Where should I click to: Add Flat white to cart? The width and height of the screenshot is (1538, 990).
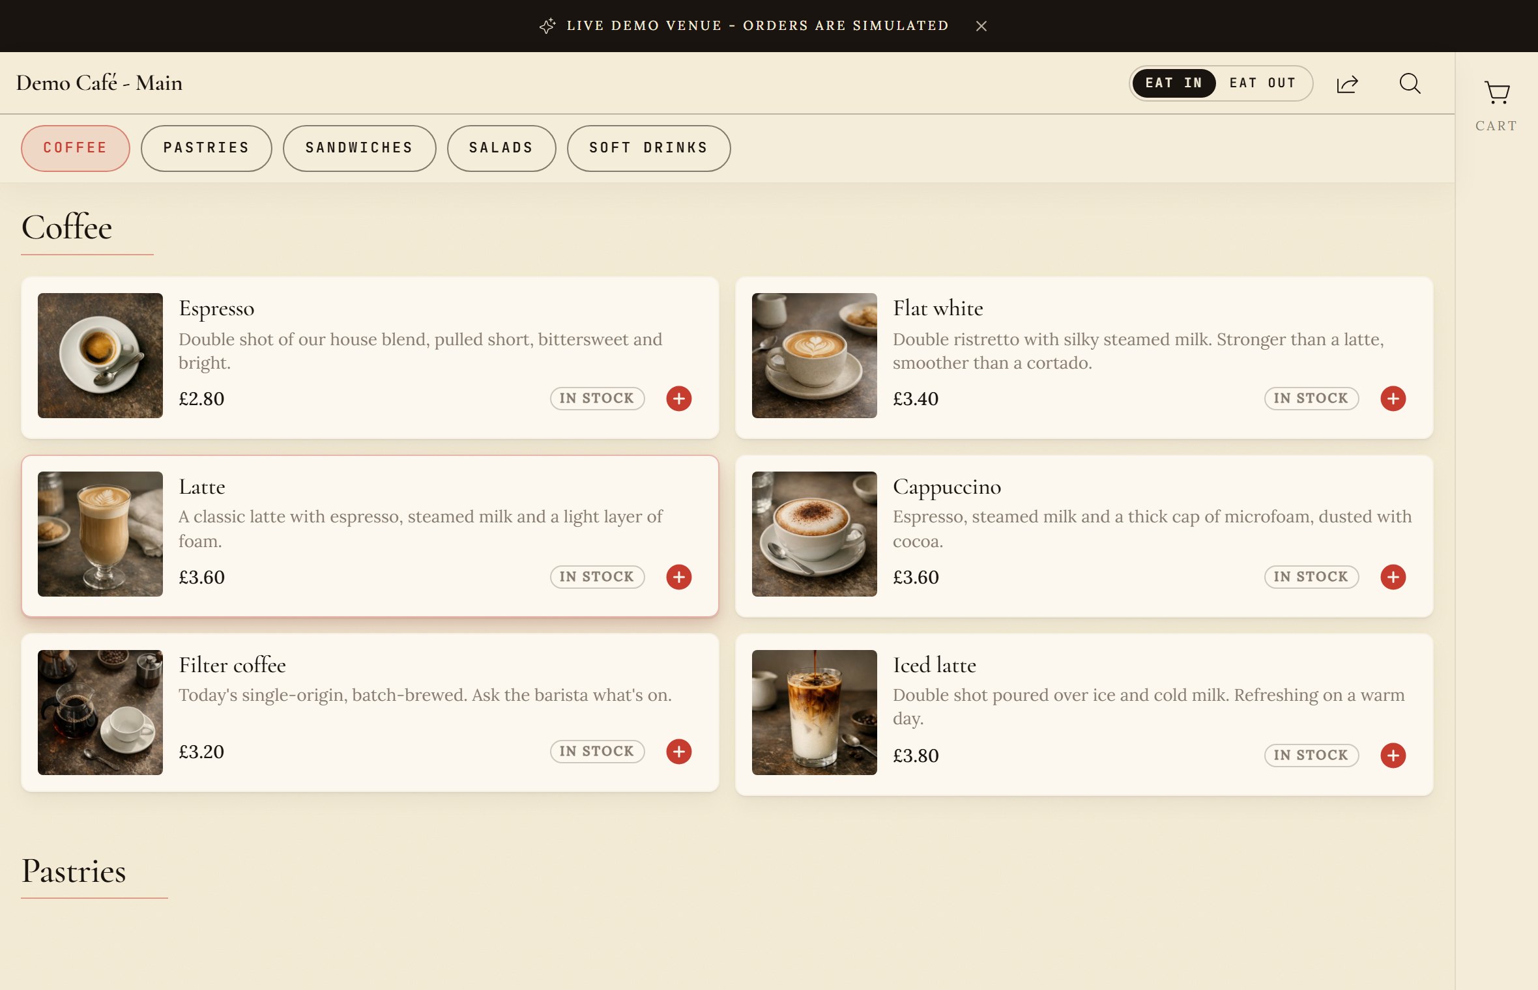(1393, 398)
